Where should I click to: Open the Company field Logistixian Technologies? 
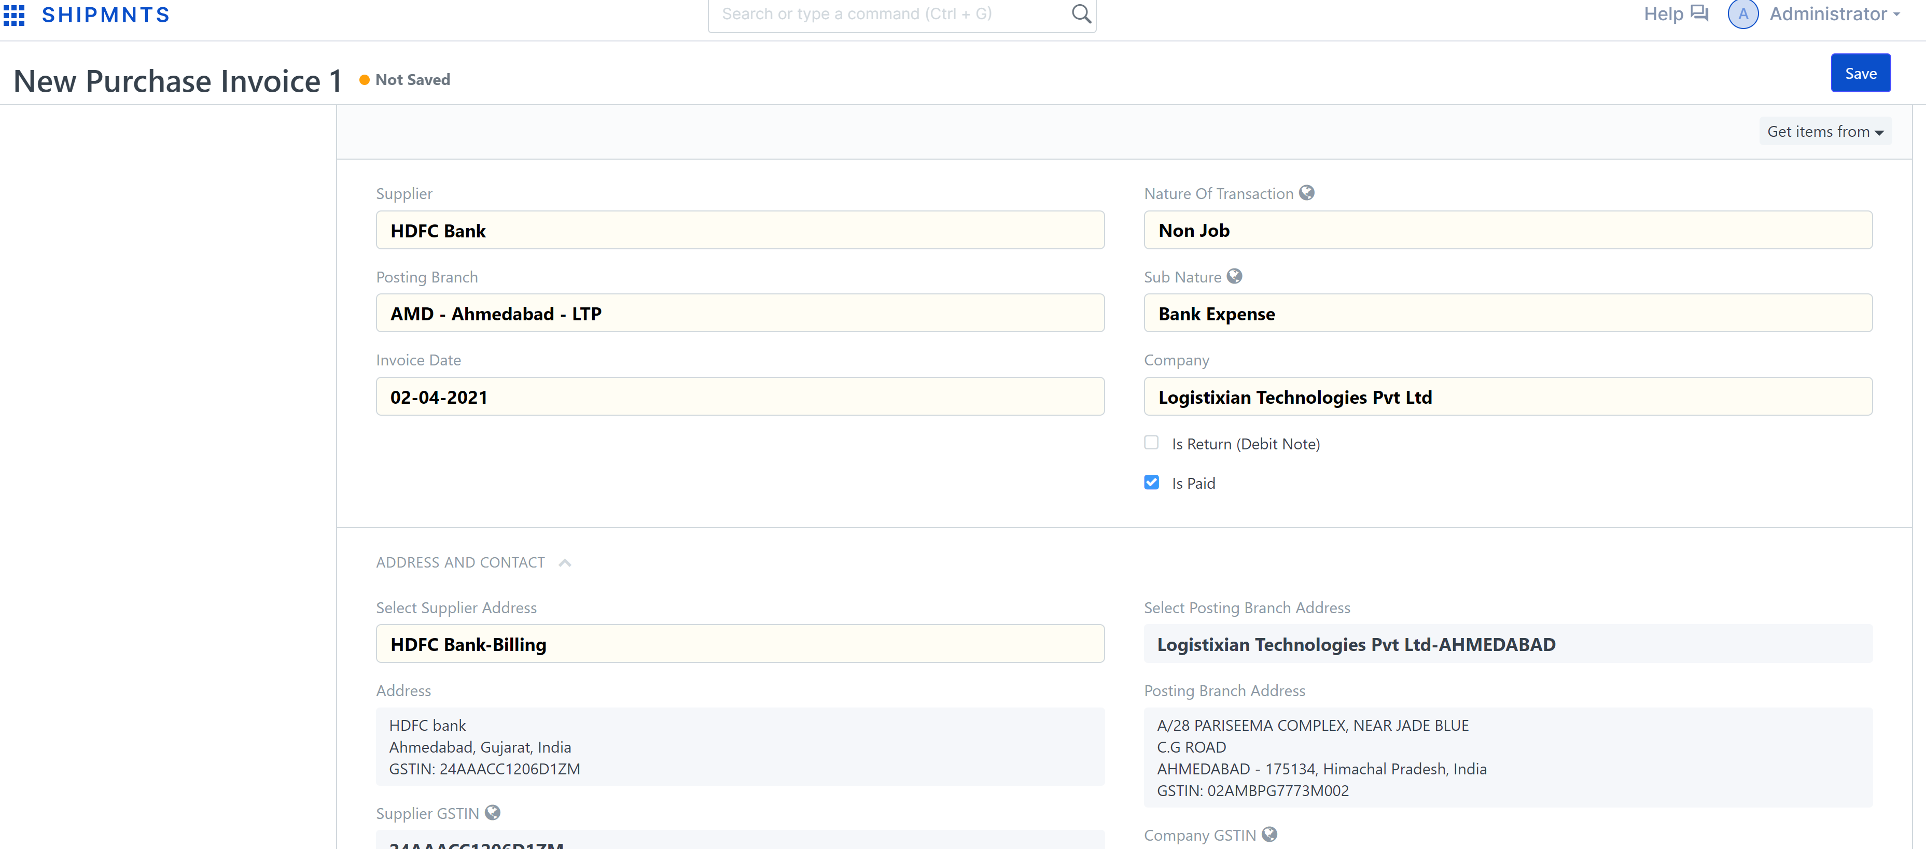pyautogui.click(x=1508, y=397)
